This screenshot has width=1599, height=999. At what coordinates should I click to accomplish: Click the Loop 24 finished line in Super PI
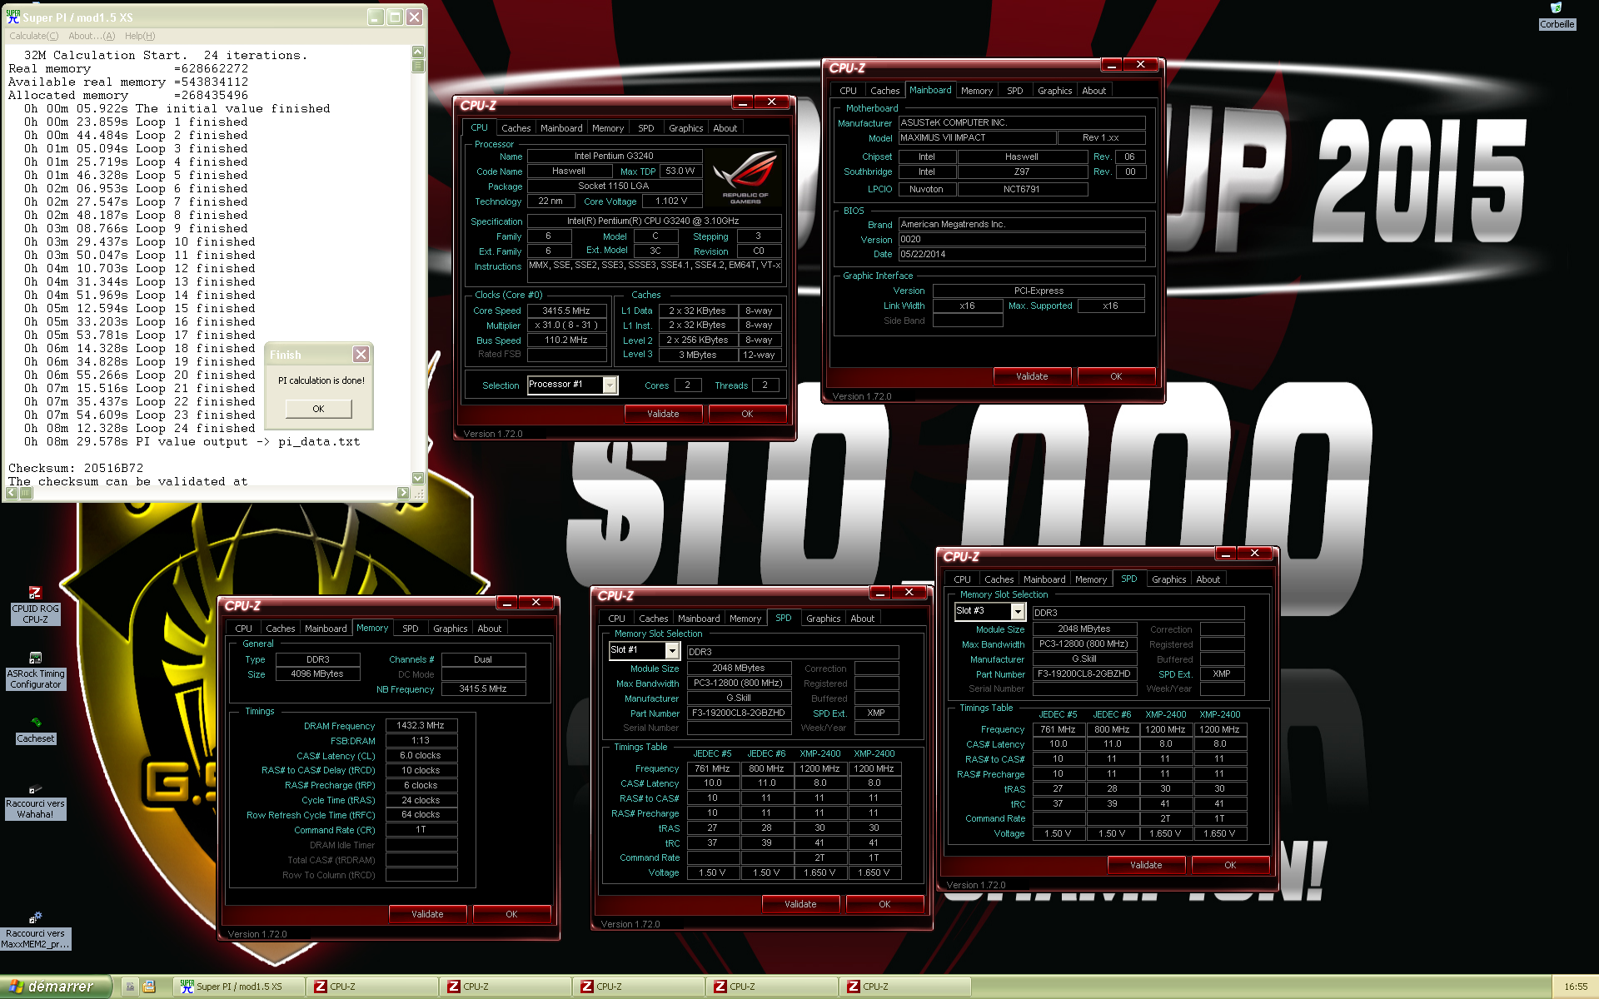[140, 429]
